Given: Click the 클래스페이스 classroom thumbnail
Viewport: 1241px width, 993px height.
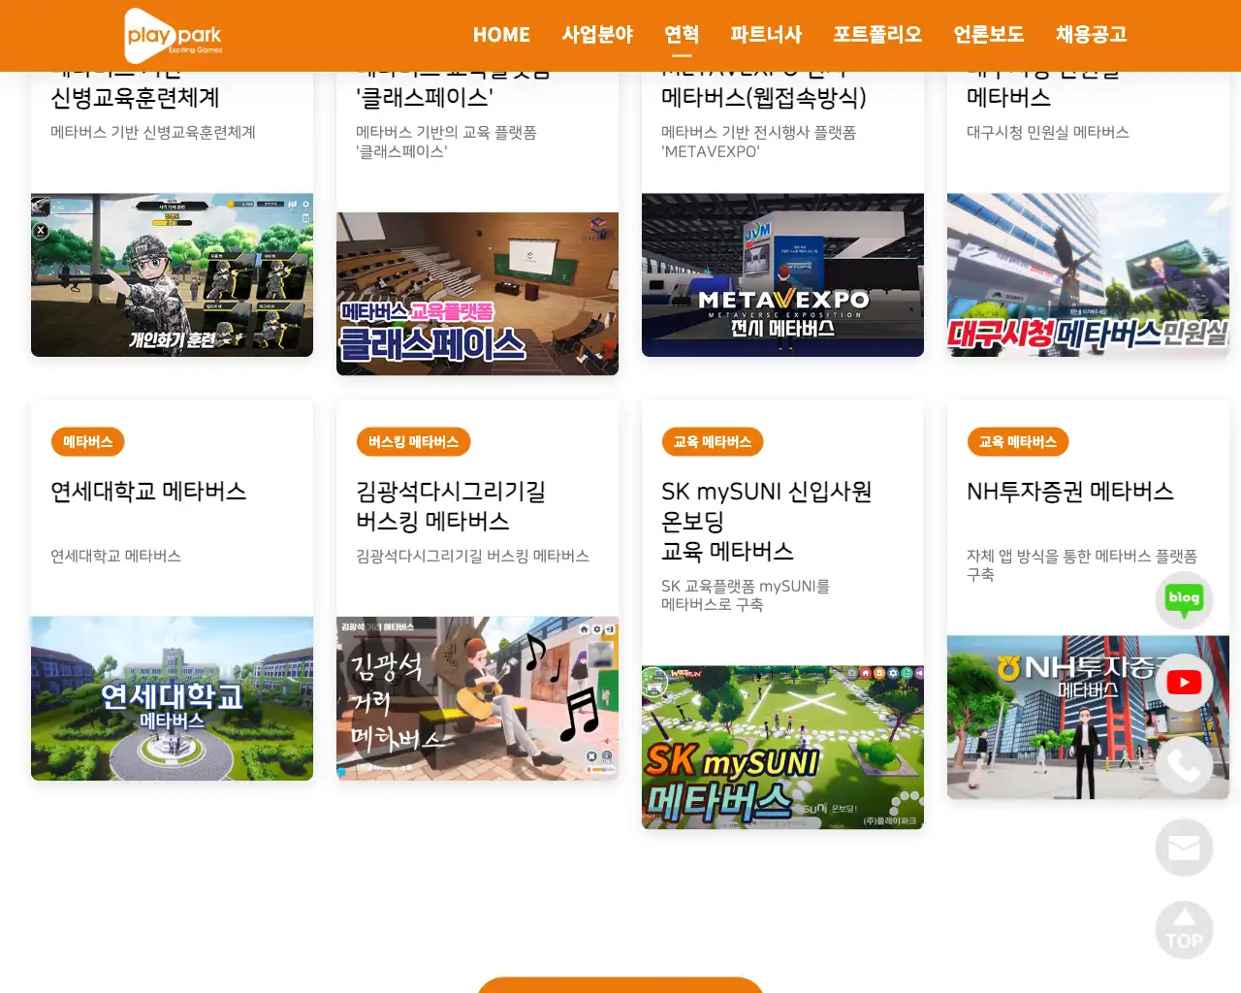Looking at the screenshot, I should [477, 294].
